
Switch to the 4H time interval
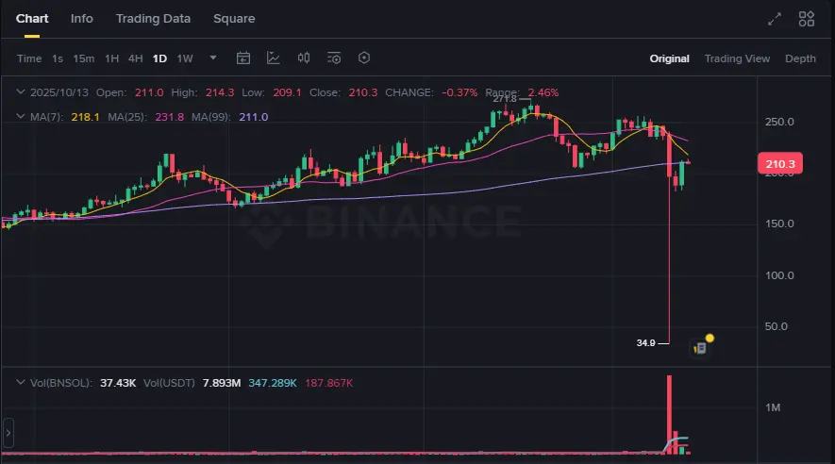[136, 58]
